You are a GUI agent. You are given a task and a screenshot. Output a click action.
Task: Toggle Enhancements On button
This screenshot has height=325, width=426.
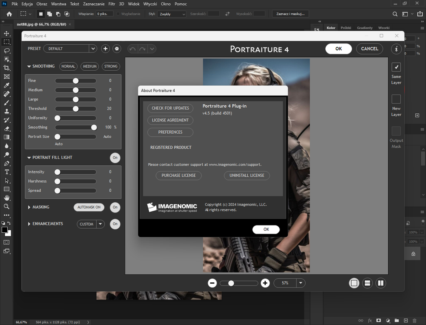click(115, 224)
